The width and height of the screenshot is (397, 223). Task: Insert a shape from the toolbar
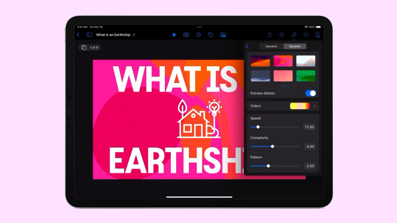click(210, 35)
